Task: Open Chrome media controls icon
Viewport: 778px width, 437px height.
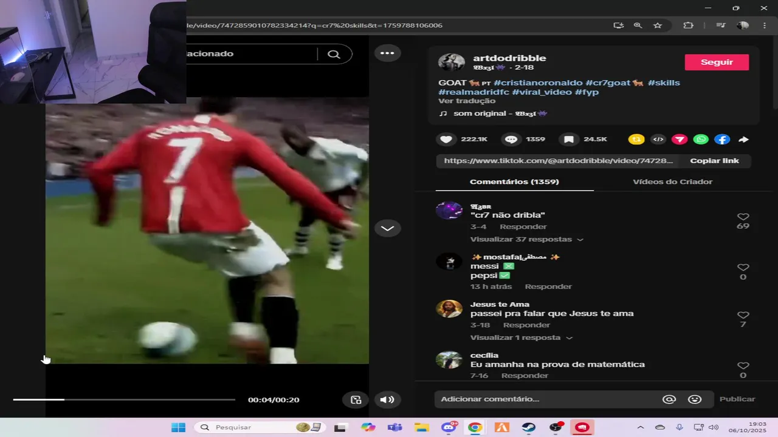Action: pyautogui.click(x=721, y=25)
